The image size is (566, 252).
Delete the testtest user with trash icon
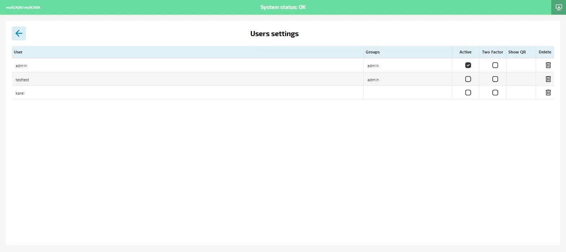tap(548, 79)
